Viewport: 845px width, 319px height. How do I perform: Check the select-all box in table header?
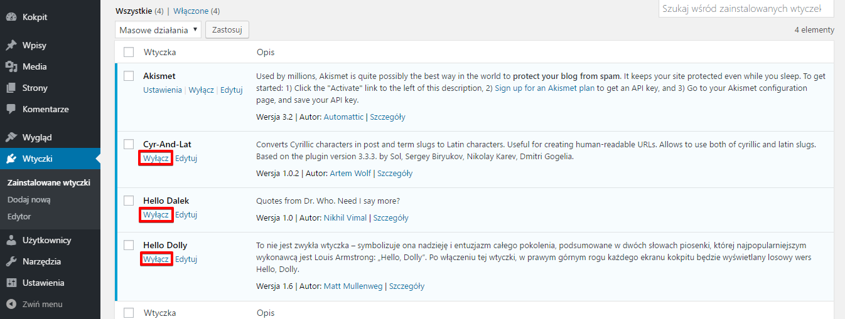tap(129, 52)
